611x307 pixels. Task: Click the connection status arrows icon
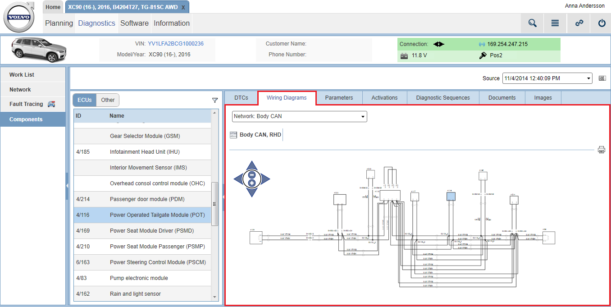tap(439, 44)
